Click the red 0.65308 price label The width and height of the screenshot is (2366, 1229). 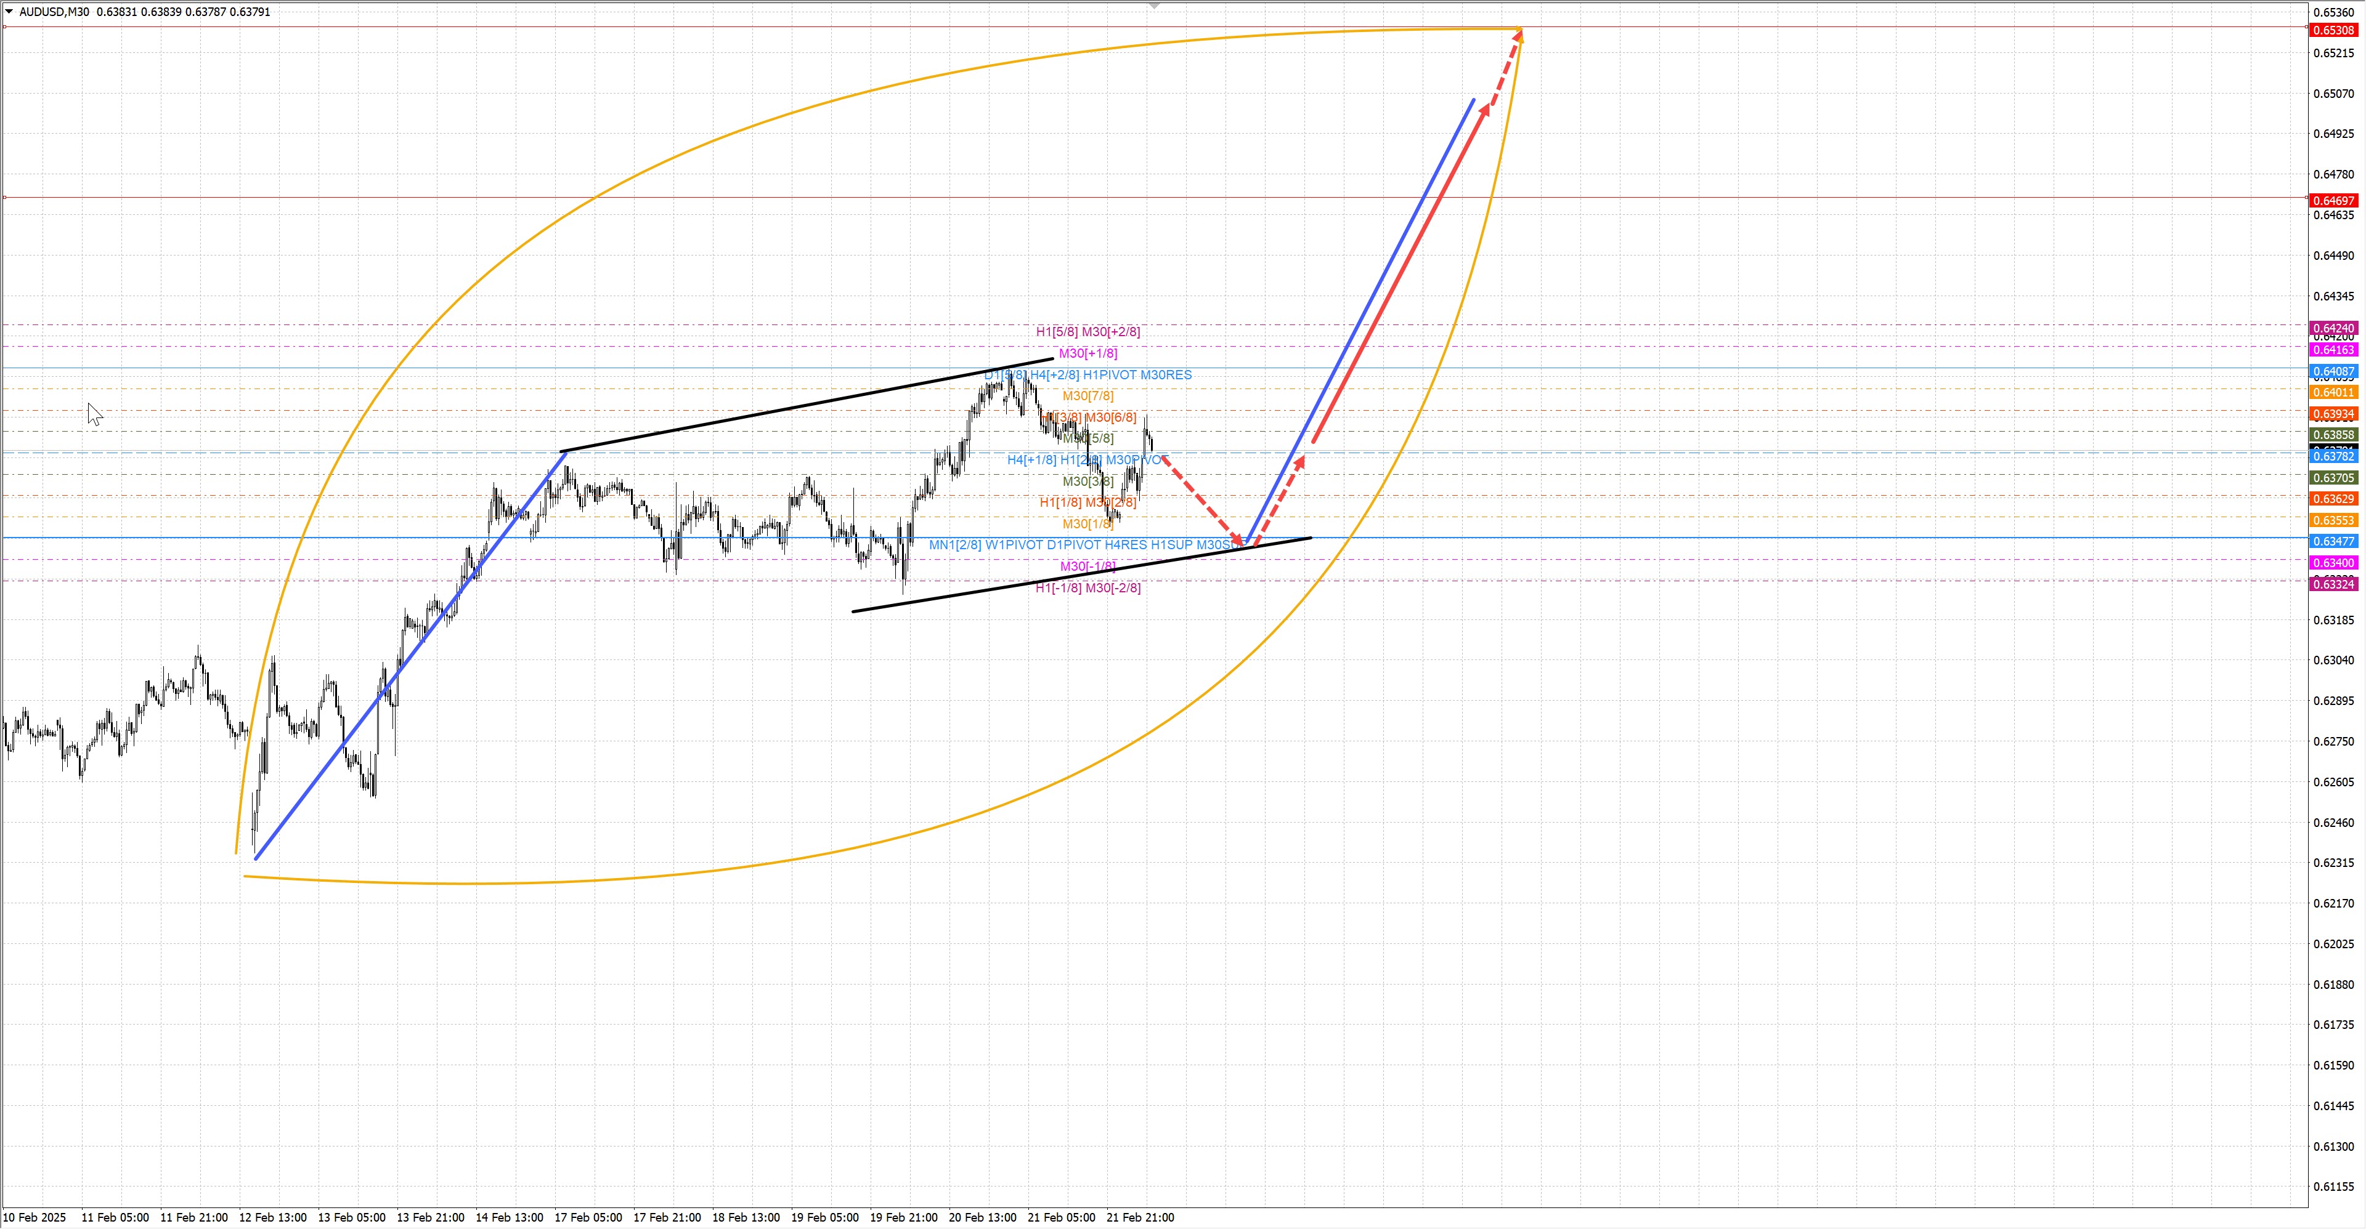click(x=2333, y=30)
